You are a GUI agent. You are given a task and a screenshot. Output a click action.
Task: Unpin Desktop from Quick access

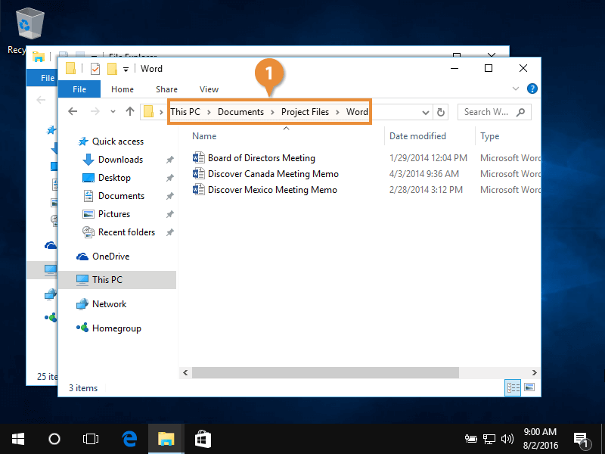pyautogui.click(x=170, y=178)
